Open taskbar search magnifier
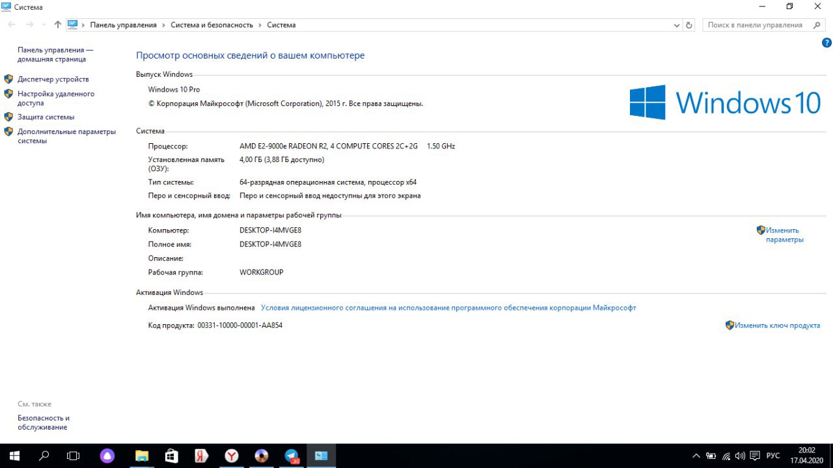The width and height of the screenshot is (833, 468). click(x=44, y=456)
